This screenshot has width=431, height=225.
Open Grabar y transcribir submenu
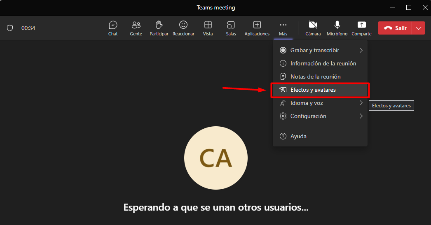[320, 50]
